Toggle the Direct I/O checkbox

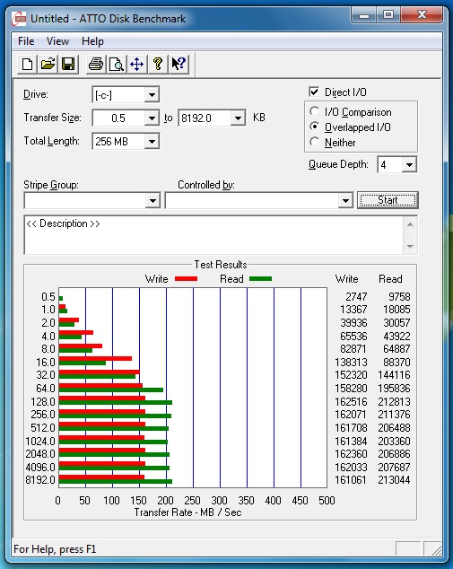[x=314, y=92]
